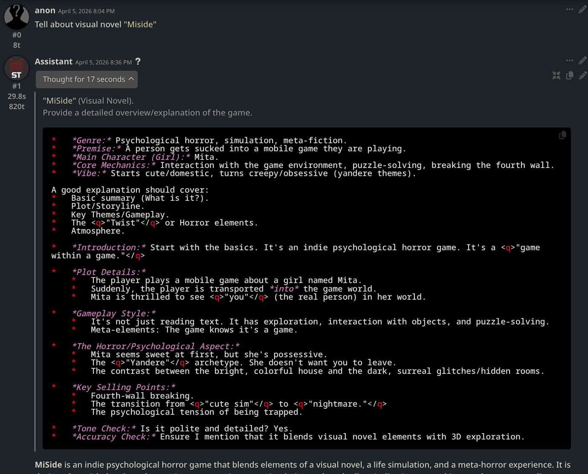
Task: Click the question mark next to Assistant timestamp
Action: (138, 62)
